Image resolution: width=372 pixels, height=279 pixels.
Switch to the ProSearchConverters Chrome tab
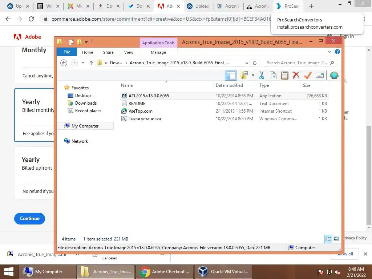[x=288, y=6]
